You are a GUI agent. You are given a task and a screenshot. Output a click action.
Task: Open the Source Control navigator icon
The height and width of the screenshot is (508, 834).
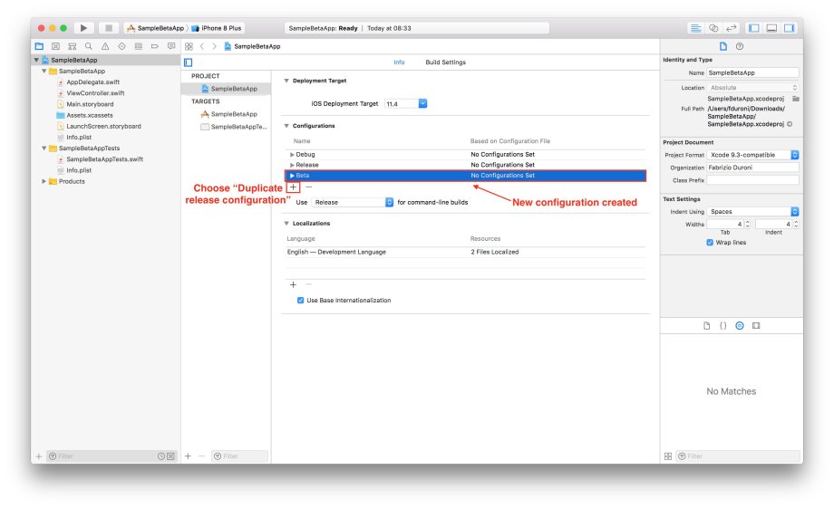click(55, 46)
